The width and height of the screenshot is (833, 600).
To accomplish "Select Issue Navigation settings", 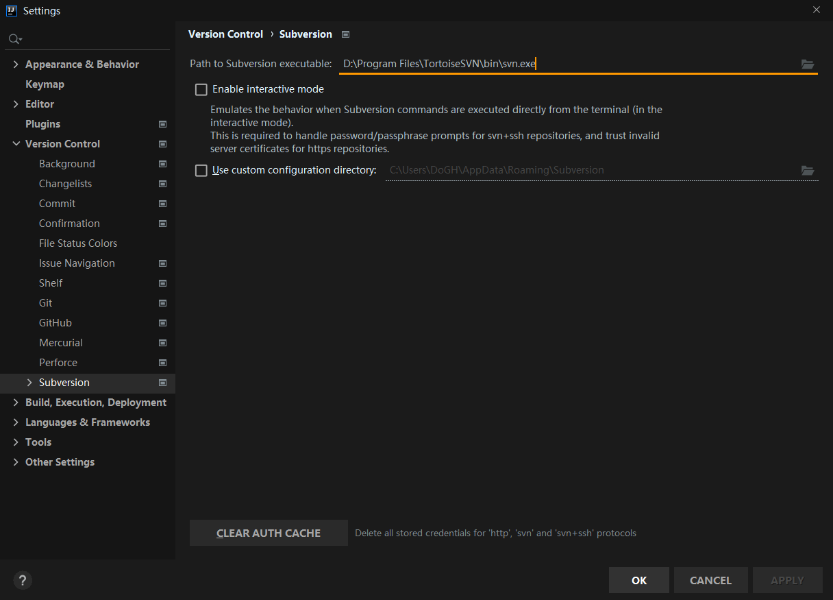I will pyautogui.click(x=77, y=263).
